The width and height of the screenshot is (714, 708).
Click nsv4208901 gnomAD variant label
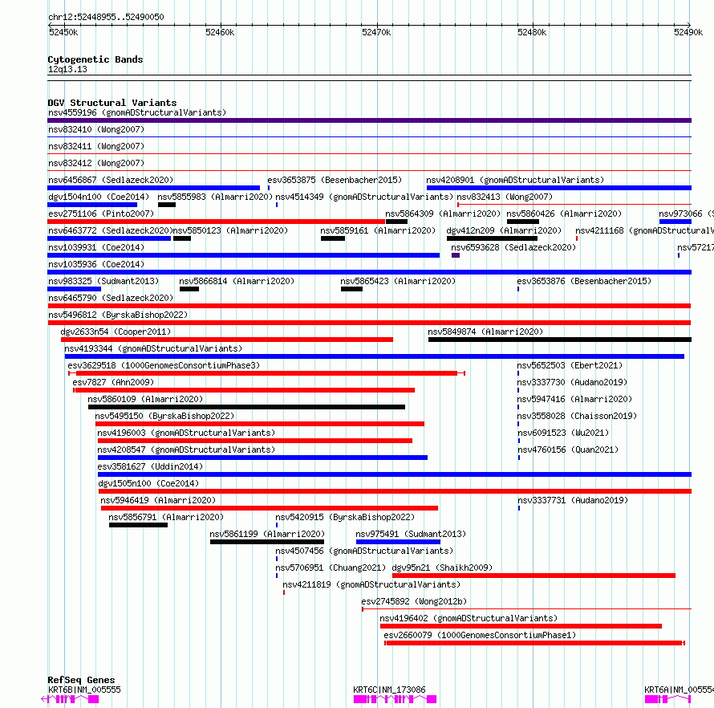point(515,180)
